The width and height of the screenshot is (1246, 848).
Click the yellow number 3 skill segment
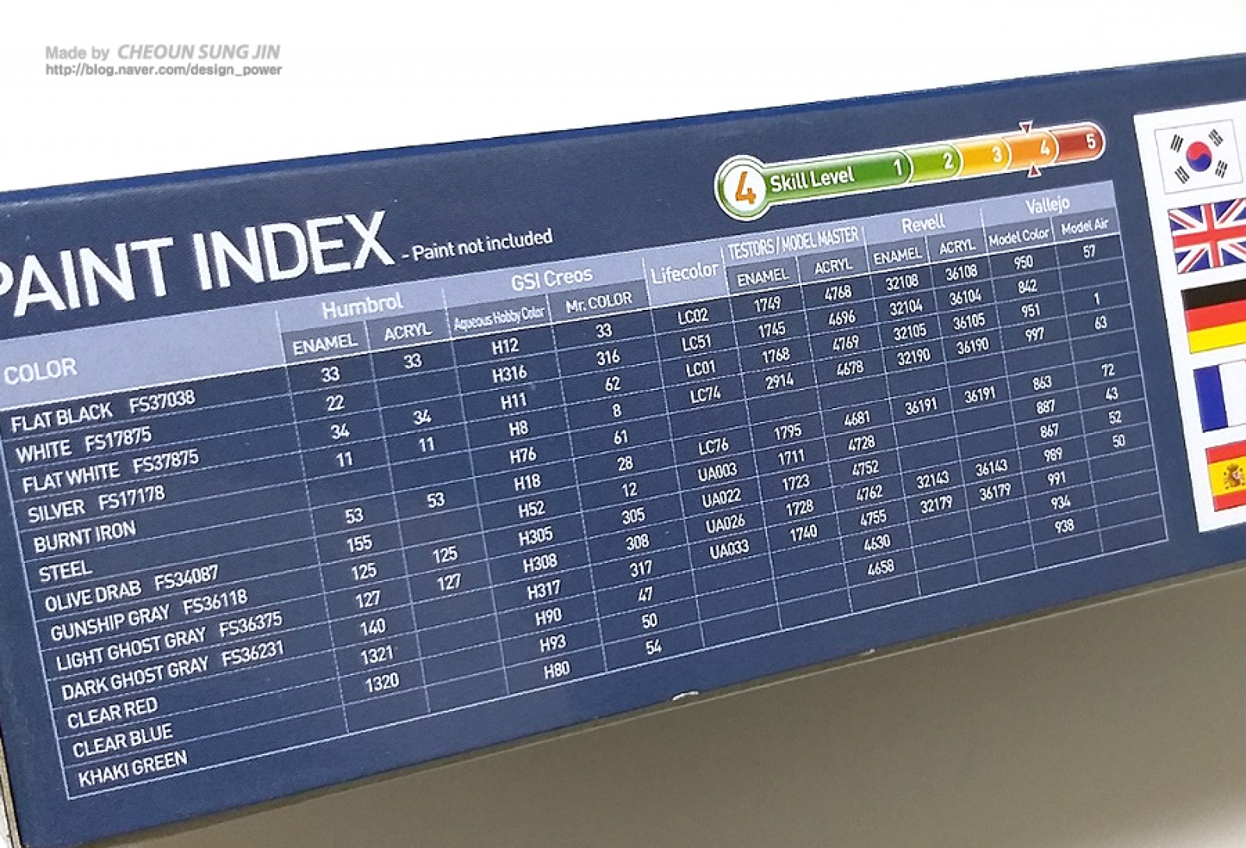coord(994,154)
